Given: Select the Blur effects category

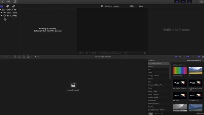Looking at the screenshot, I should (158, 82).
